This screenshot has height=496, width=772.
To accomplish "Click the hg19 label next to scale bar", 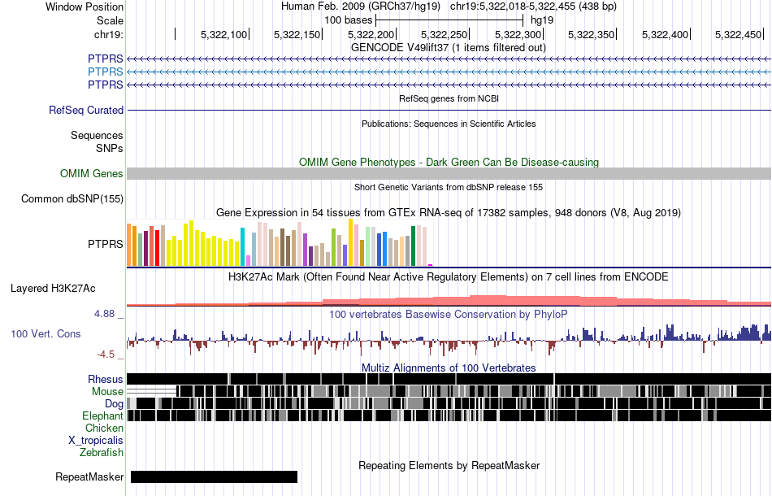I will coord(542,20).
